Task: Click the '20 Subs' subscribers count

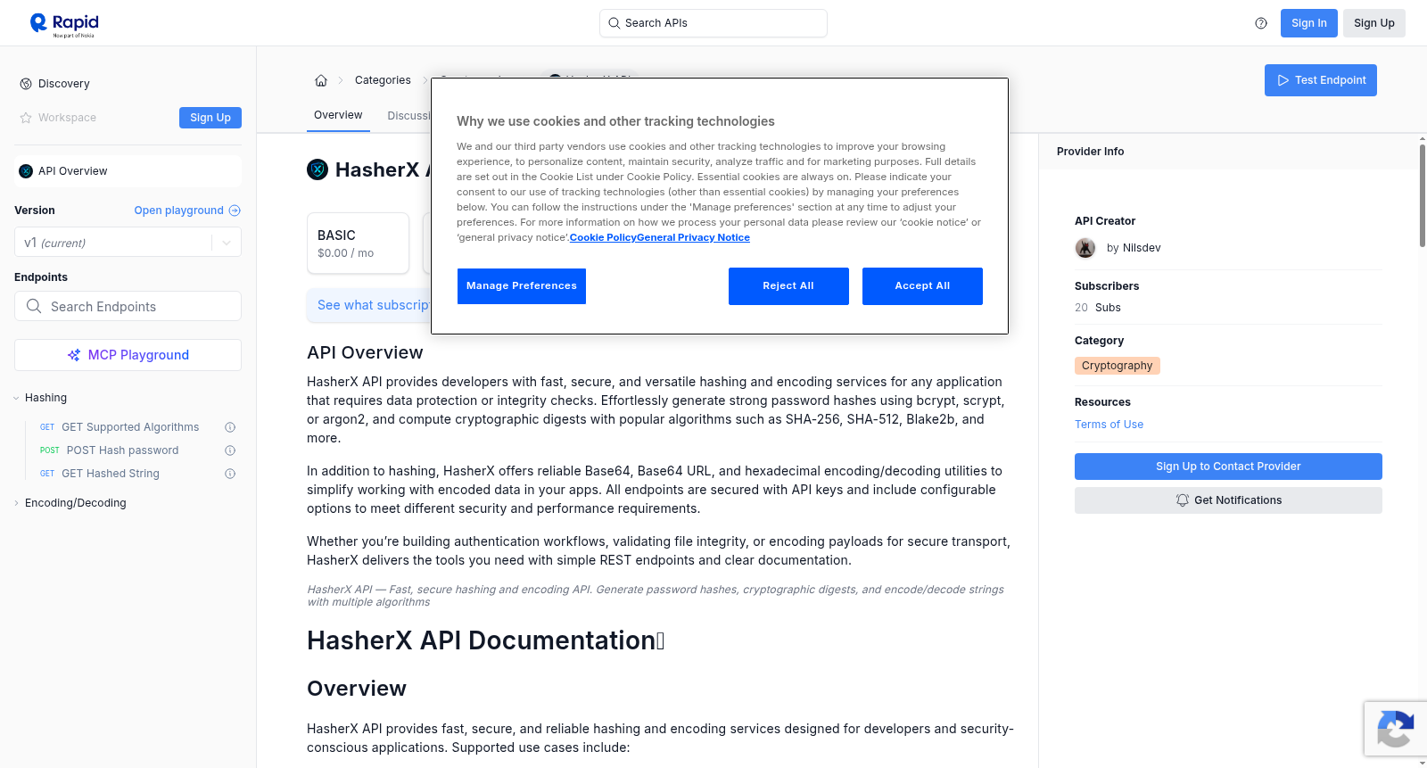Action: pyautogui.click(x=1098, y=308)
